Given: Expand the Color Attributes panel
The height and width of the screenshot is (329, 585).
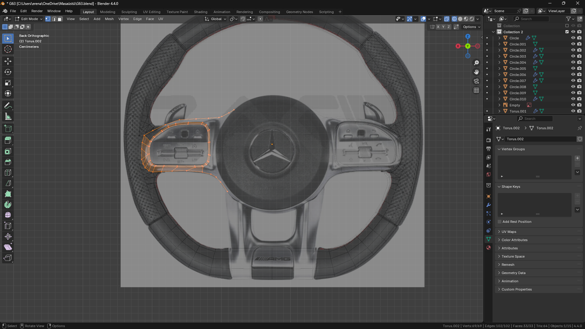Looking at the screenshot, I should coord(539,240).
